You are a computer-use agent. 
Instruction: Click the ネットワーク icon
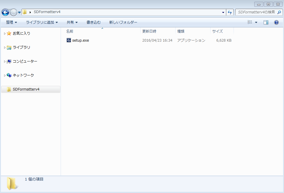pos(9,75)
